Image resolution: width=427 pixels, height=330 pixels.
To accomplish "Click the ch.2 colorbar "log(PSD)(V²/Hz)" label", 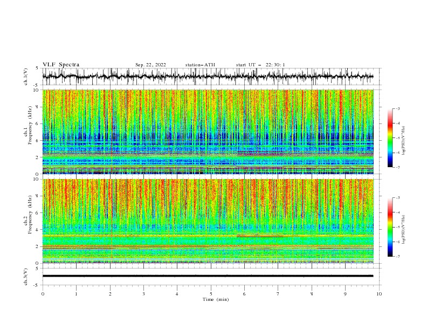I will pyautogui.click(x=404, y=230).
